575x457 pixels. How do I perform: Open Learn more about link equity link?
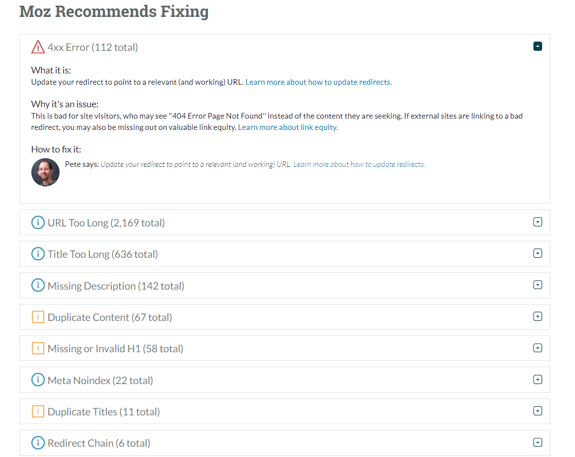click(288, 127)
